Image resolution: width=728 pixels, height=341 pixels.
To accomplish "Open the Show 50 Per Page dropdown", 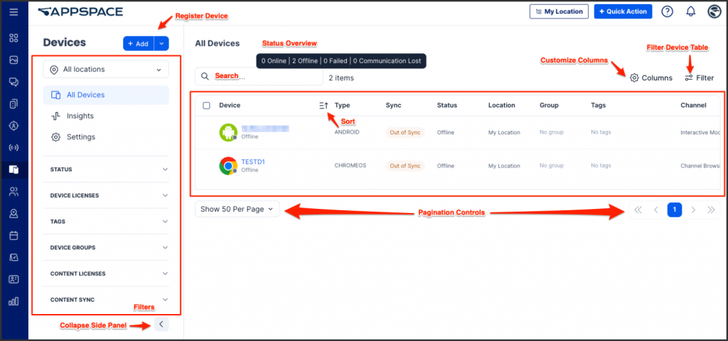I will 237,210.
